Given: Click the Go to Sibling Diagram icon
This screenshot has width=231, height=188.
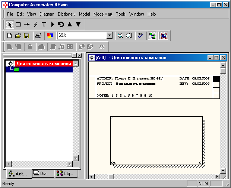Looking at the screenshot, I should click(61, 25).
